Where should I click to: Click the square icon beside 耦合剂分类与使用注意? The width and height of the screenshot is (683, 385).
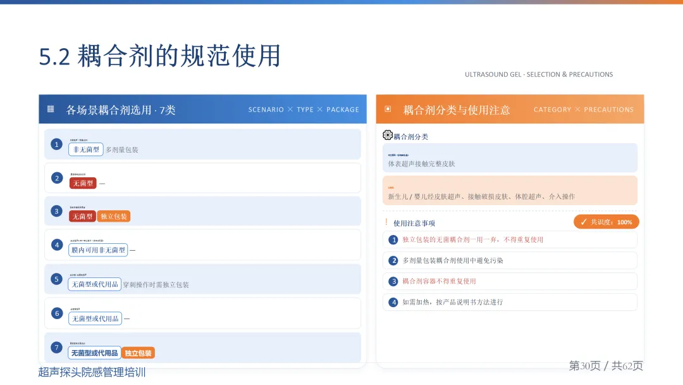[388, 109]
